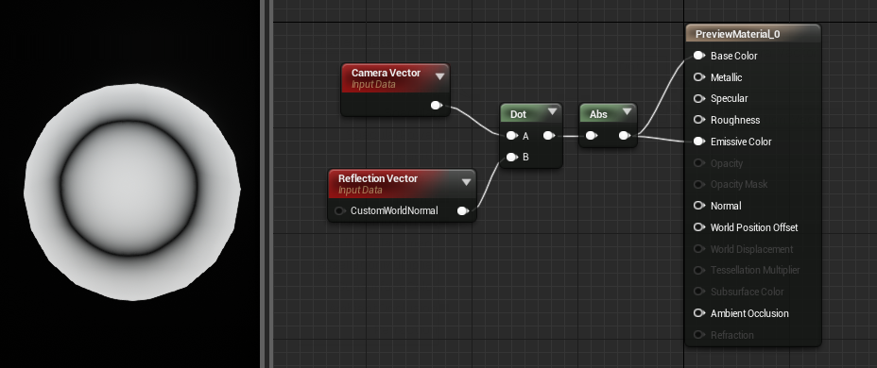Viewport: 877px width, 368px height.
Task: Expand the Camera Vector node preview arrow
Action: click(x=439, y=75)
